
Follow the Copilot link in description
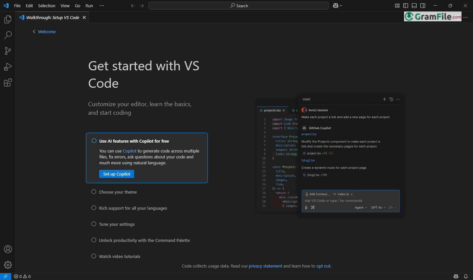(129, 151)
